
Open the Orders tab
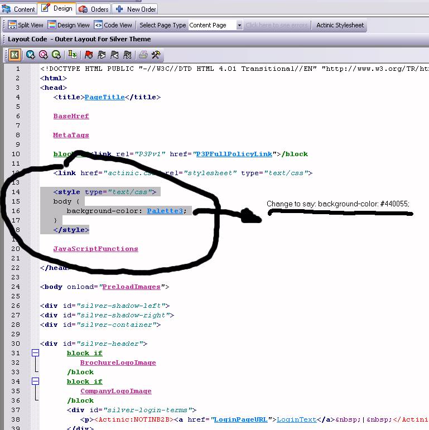click(94, 9)
